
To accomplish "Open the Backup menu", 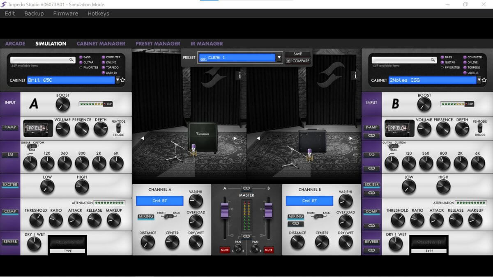I will pyautogui.click(x=34, y=14).
